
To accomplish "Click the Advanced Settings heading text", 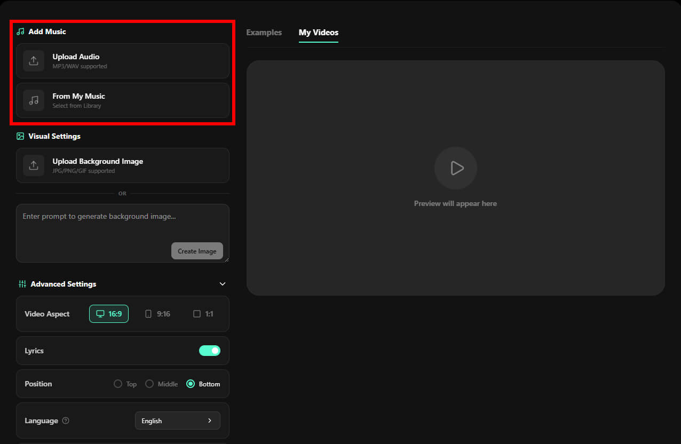I will (64, 284).
